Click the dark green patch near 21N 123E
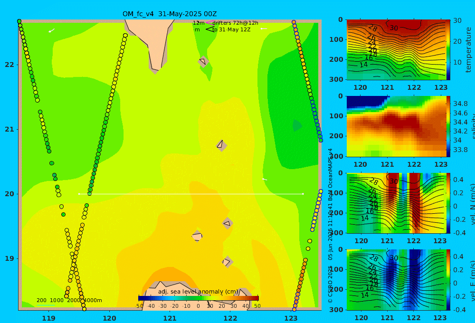The width and height of the screenshot is (475, 323). (297, 125)
